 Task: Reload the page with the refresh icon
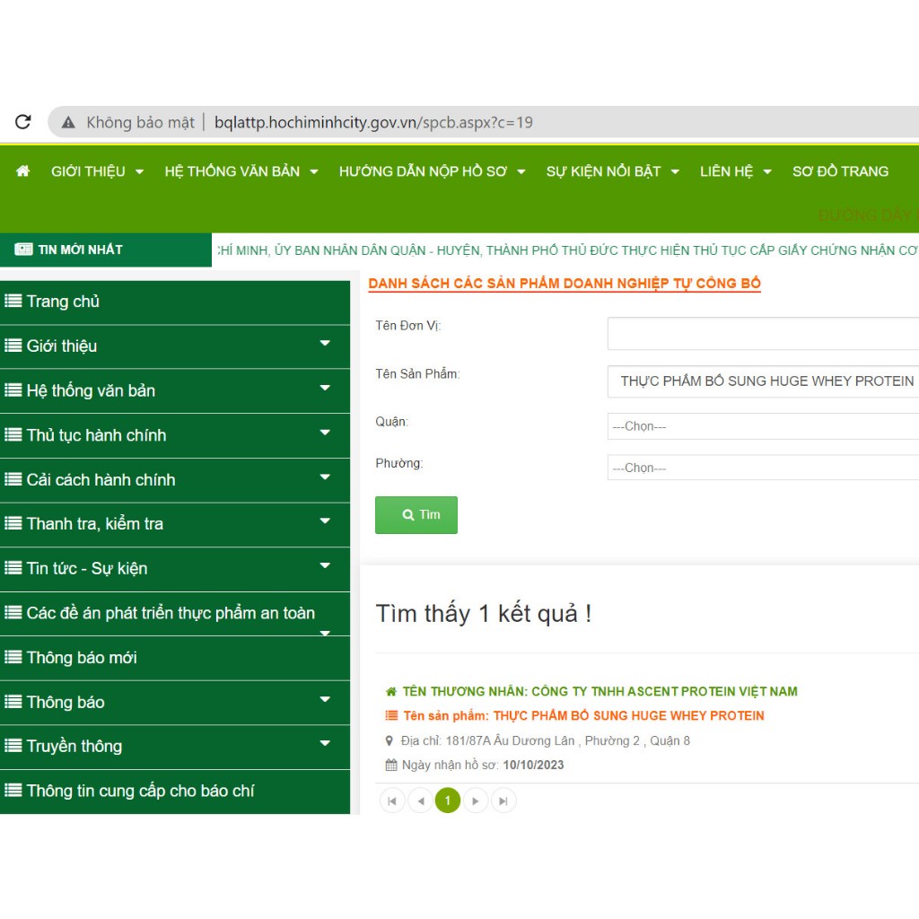pyautogui.click(x=22, y=122)
